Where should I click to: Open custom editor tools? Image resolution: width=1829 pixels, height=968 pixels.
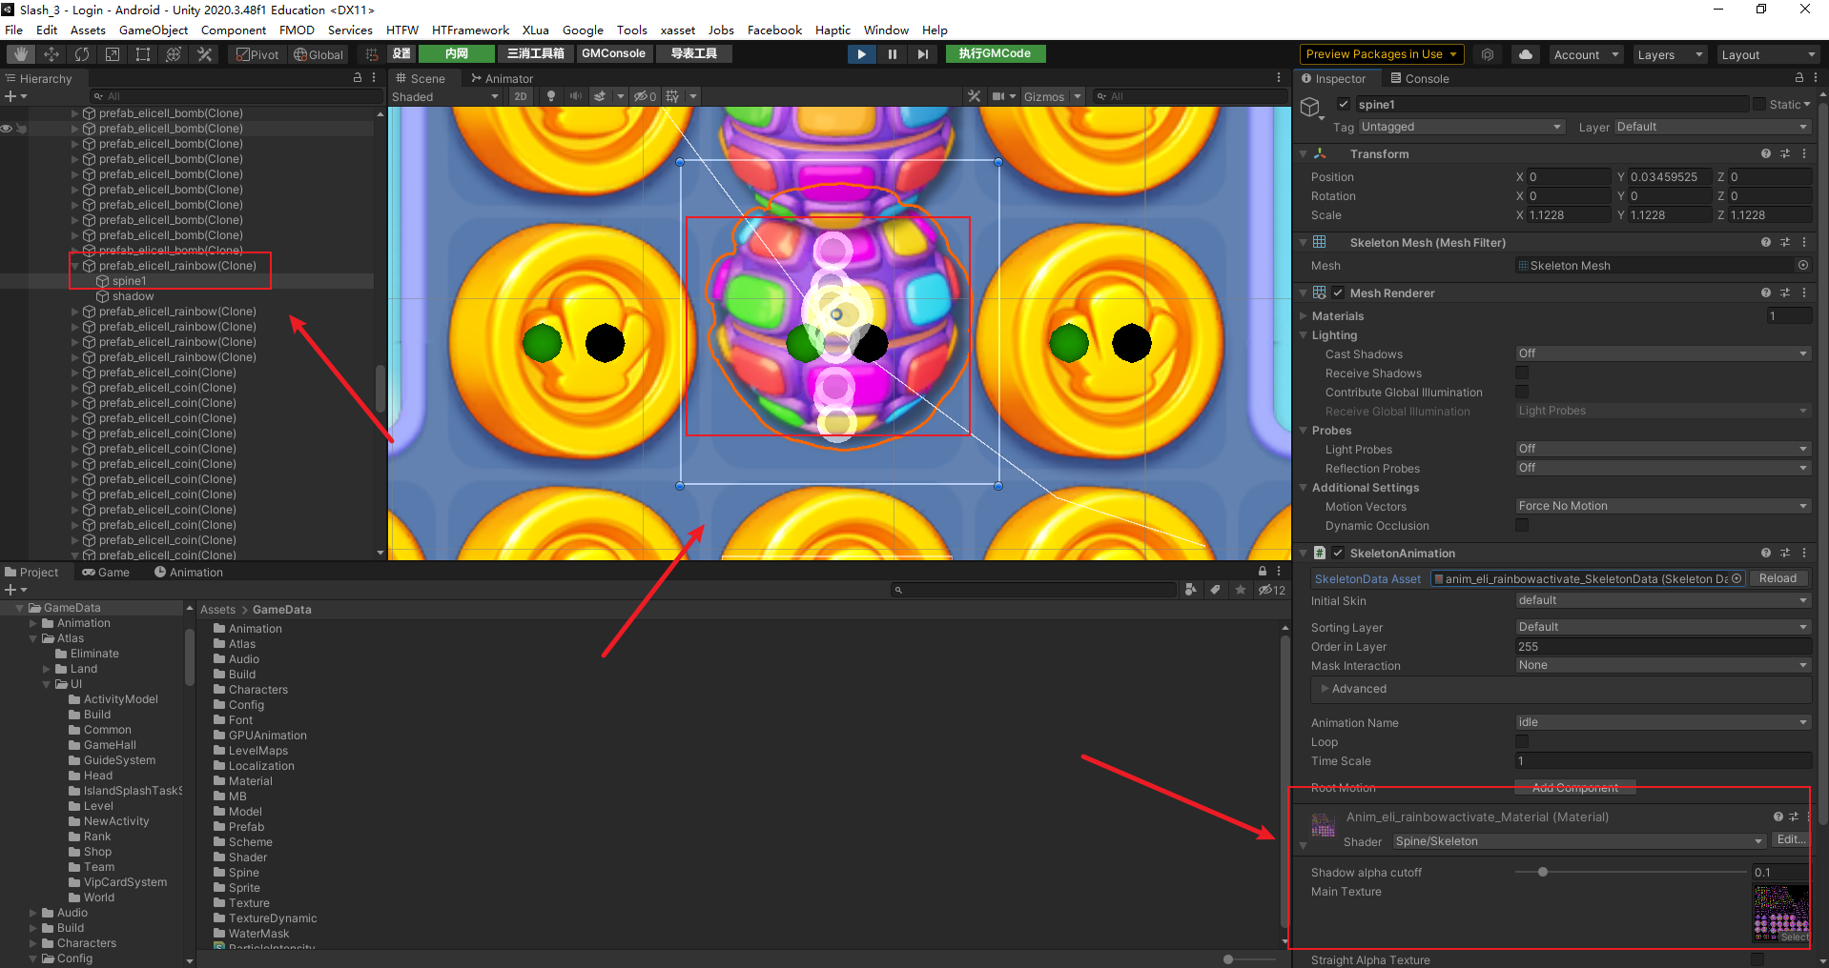tap(204, 54)
